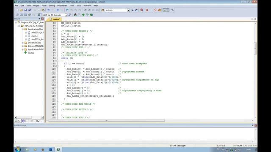This screenshot has height=152, width=271.
Task: Open the Project menu
Action: (36, 5)
